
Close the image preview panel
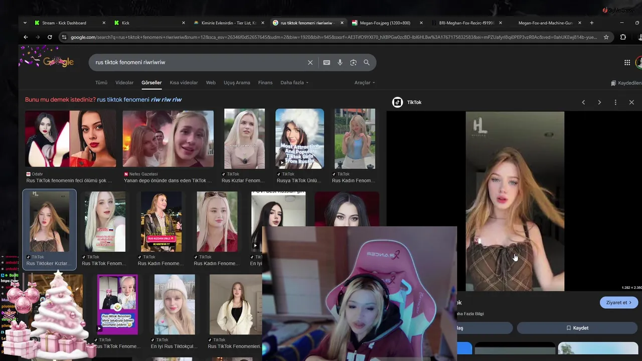[631, 102]
